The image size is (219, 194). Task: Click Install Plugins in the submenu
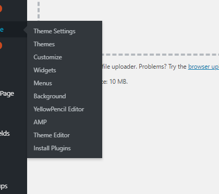pos(52,148)
